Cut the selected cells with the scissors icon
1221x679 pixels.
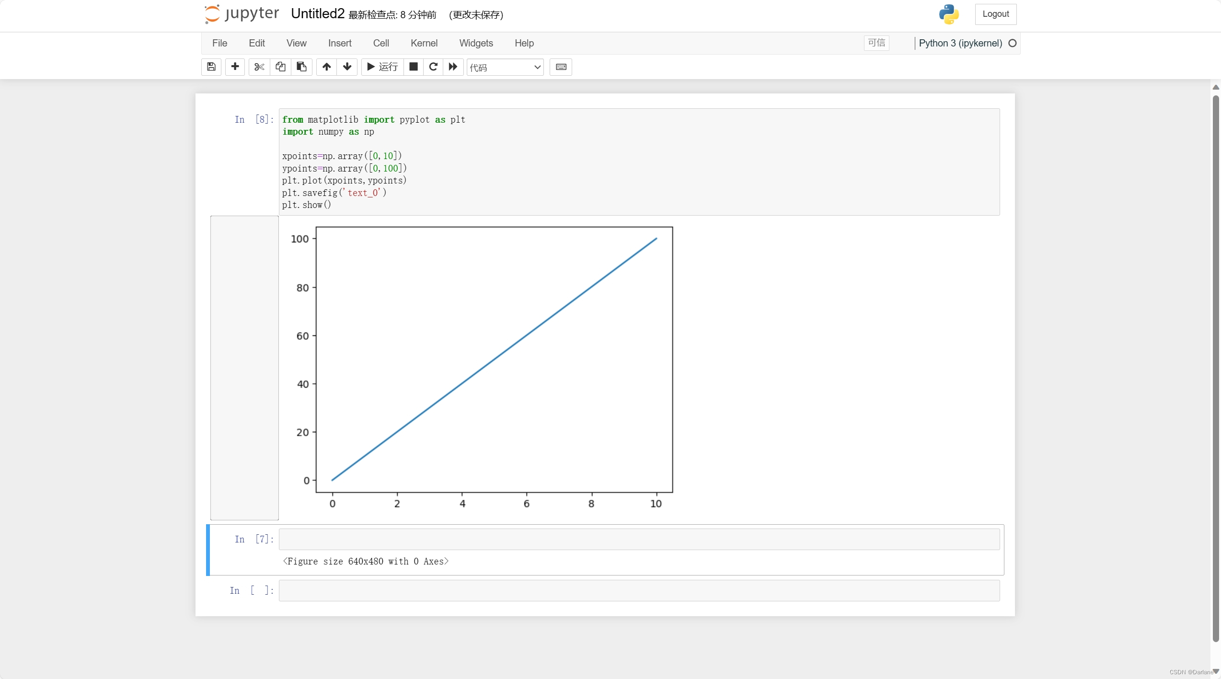[259, 67]
